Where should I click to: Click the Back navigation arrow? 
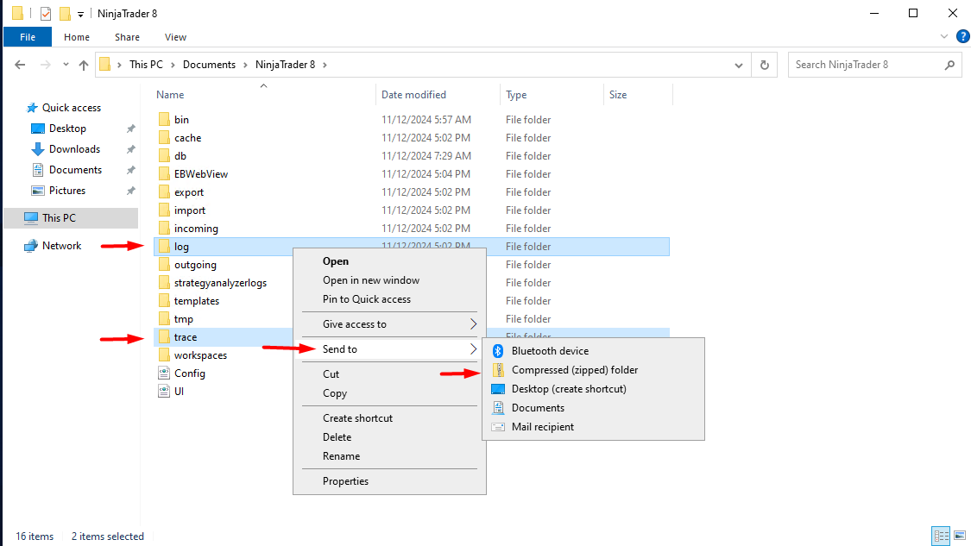tap(21, 65)
